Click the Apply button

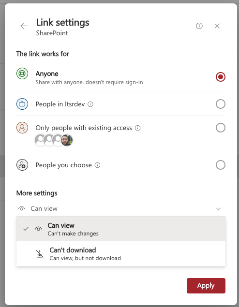pos(206,286)
